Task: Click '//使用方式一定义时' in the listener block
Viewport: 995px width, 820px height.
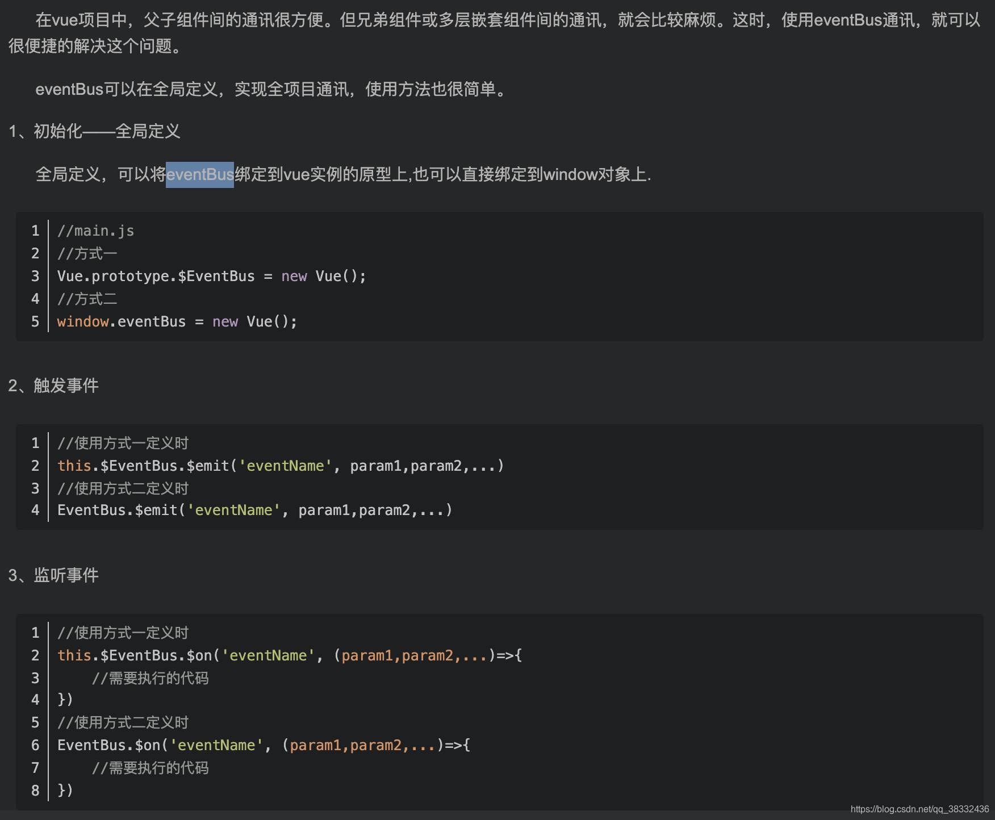Action: (x=123, y=633)
